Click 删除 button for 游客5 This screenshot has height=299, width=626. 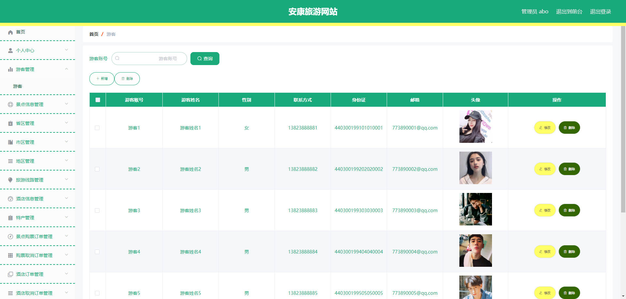(569, 293)
